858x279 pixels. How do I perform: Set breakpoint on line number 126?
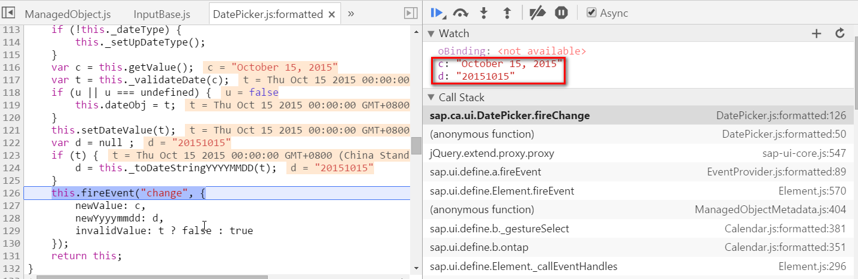pyautogui.click(x=10, y=193)
